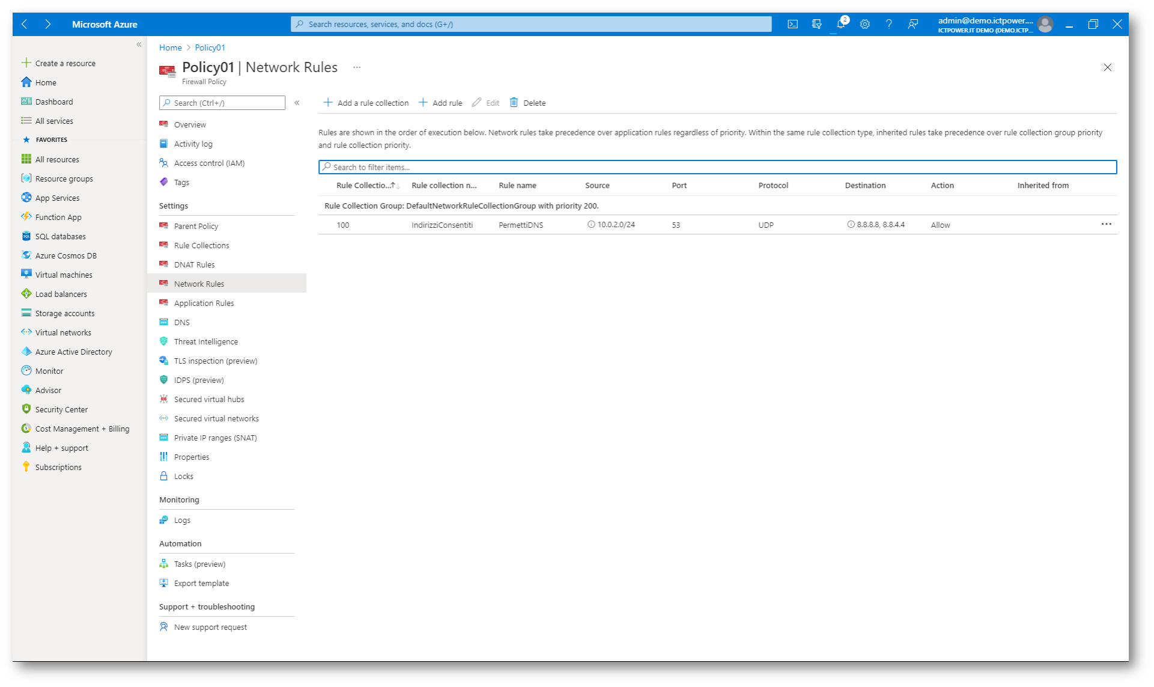Click App Services icon in sidebar
Screen dimensions: 1154x687
[26, 198]
